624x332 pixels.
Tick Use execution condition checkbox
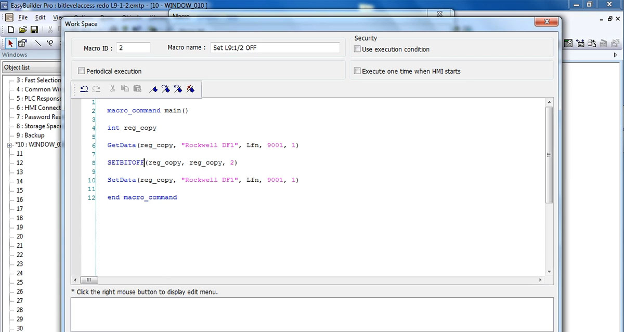tap(357, 49)
